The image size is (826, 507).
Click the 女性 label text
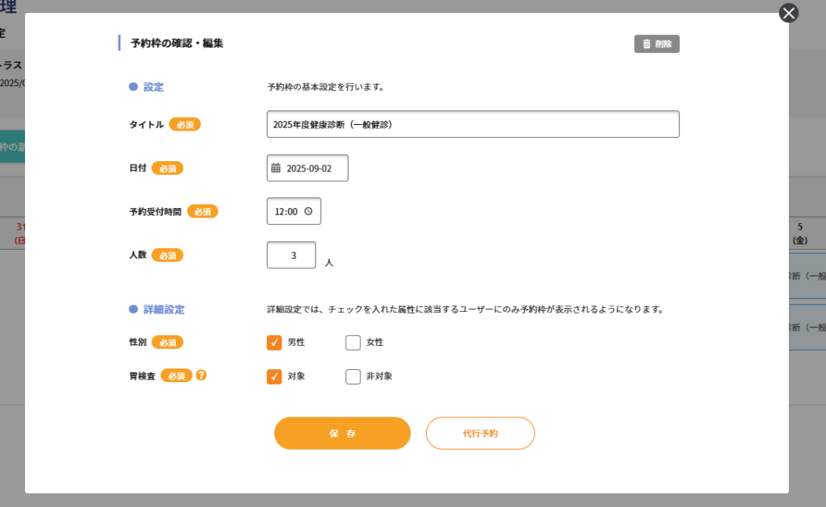[x=374, y=343]
